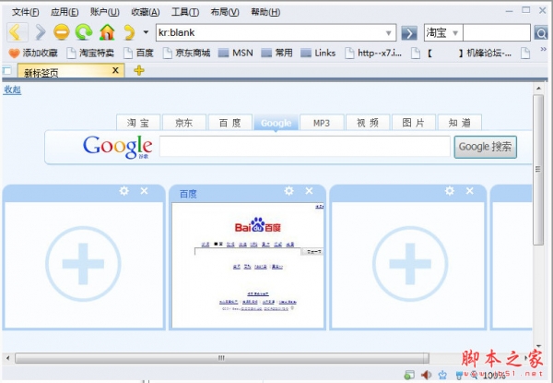Add a site to the first empty tile

(83, 264)
